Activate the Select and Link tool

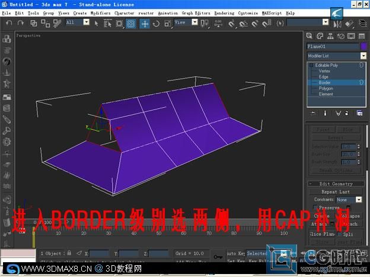click(x=34, y=23)
